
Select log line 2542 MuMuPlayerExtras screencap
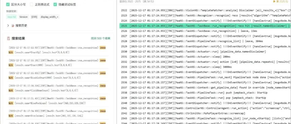tap(205, 113)
